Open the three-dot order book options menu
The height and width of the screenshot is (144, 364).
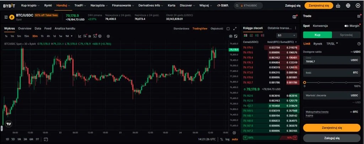click(295, 28)
